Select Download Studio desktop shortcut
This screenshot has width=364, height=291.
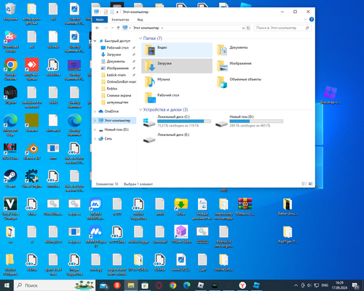click(10, 41)
